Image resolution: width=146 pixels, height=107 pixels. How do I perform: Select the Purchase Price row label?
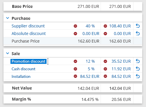tap(26, 41)
